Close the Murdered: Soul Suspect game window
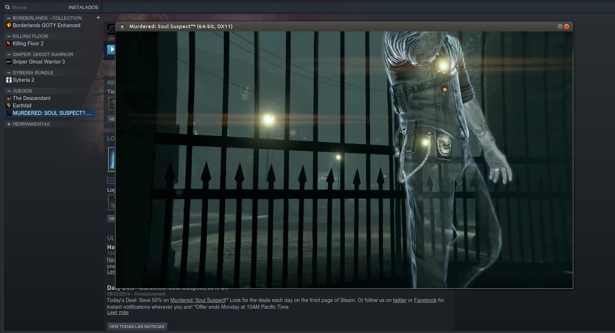The height and width of the screenshot is (333, 615). 566,26
